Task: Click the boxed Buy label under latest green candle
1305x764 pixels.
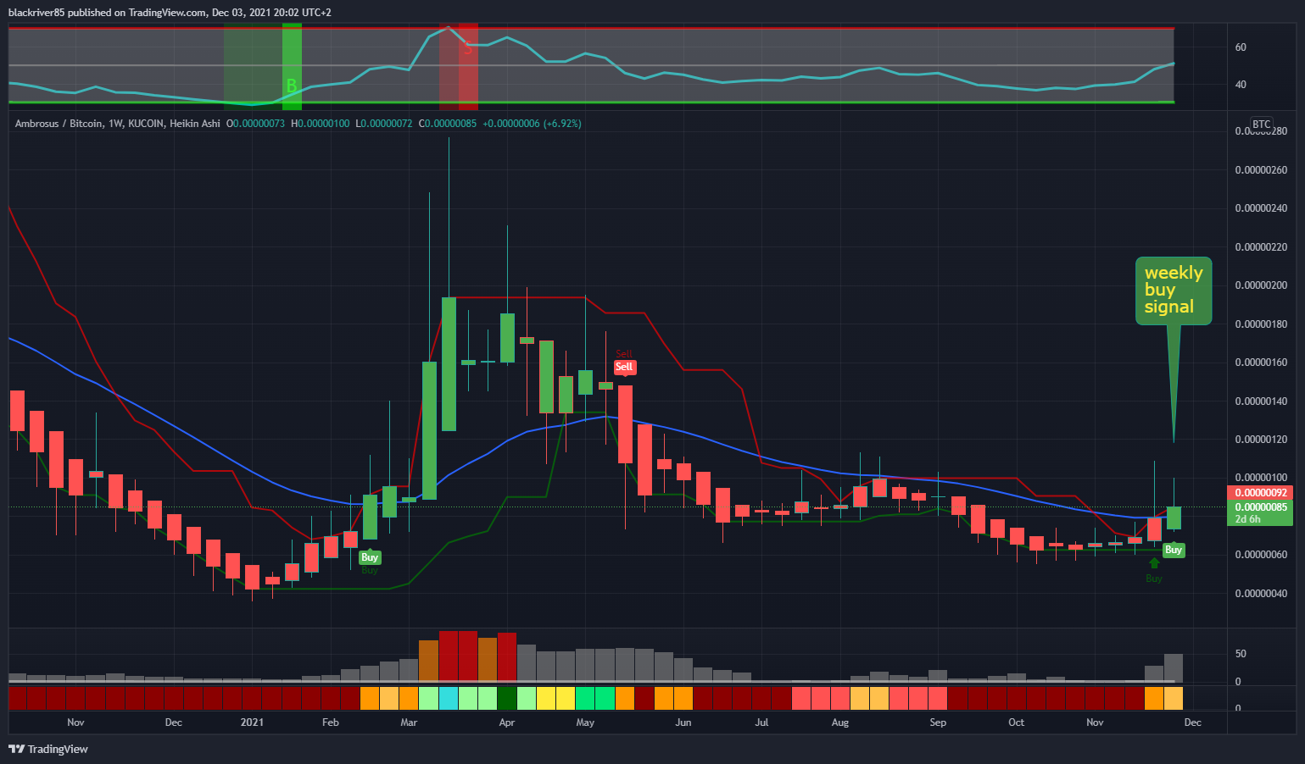Action: click(x=1174, y=550)
